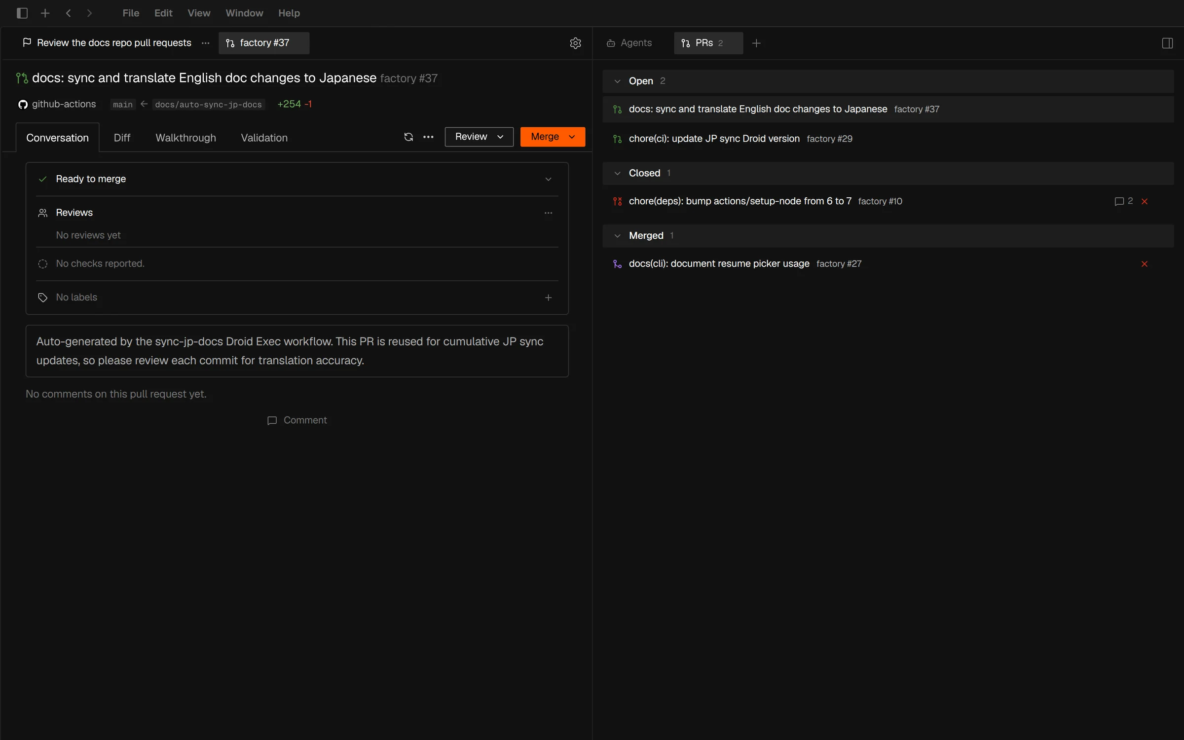The image size is (1184, 740).
Task: Open the ellipsis next to session title
Action: pyautogui.click(x=206, y=43)
